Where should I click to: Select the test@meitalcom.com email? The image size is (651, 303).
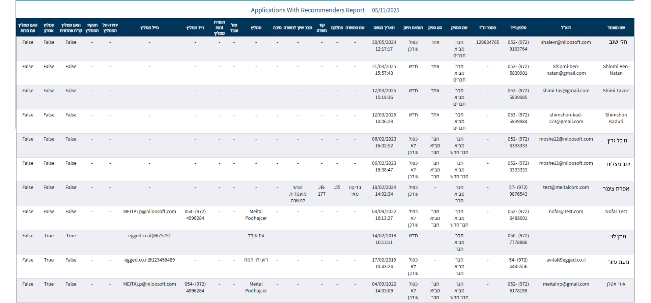tap(566, 188)
